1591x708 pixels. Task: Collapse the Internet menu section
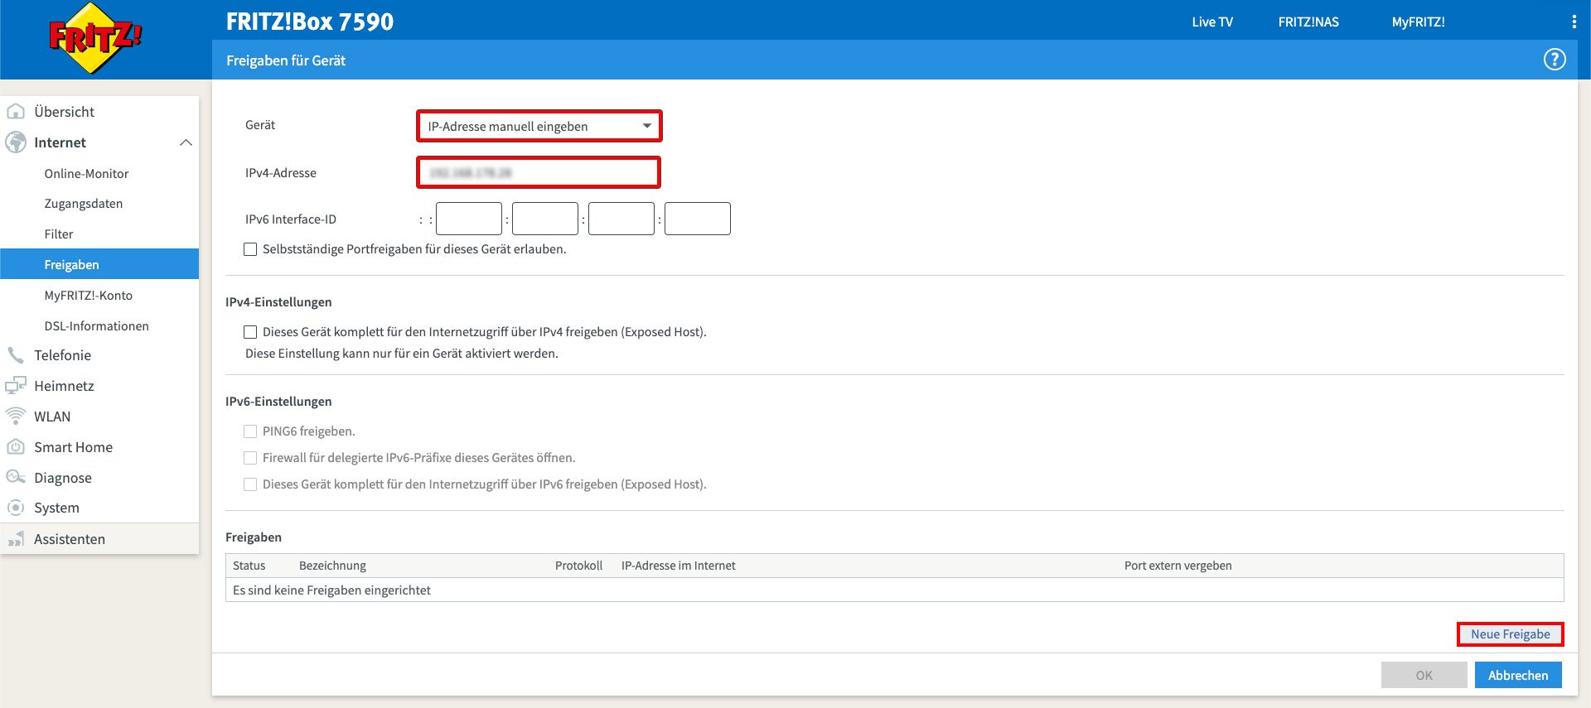(x=186, y=142)
